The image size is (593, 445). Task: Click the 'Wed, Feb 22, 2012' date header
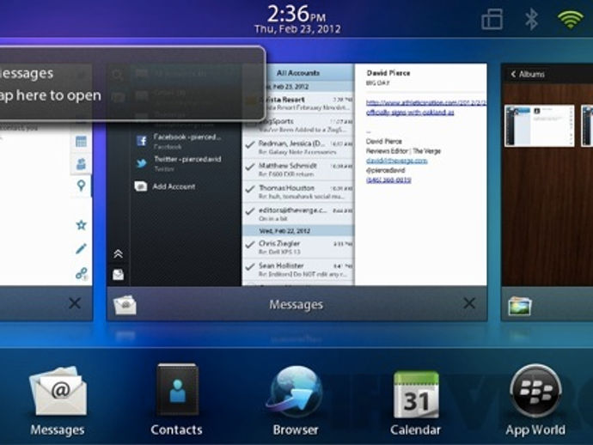(298, 230)
